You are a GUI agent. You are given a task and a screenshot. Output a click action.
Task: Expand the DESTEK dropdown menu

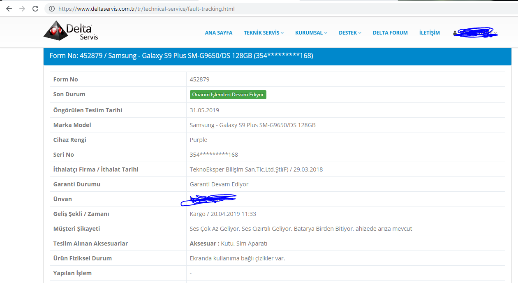click(x=350, y=33)
